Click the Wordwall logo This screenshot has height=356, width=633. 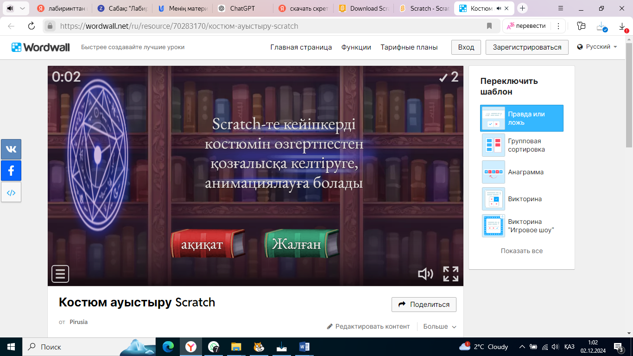[x=41, y=47]
